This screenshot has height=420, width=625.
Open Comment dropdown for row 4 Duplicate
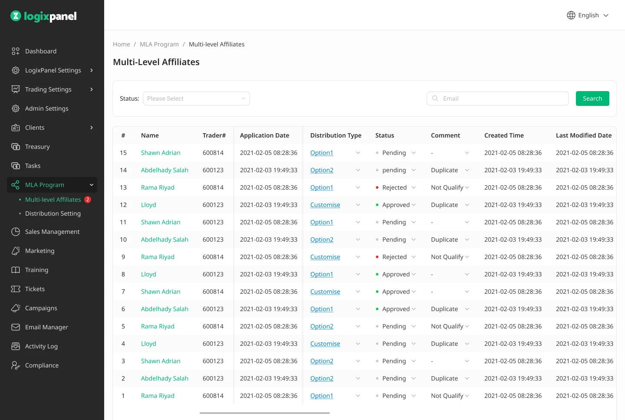(x=467, y=344)
